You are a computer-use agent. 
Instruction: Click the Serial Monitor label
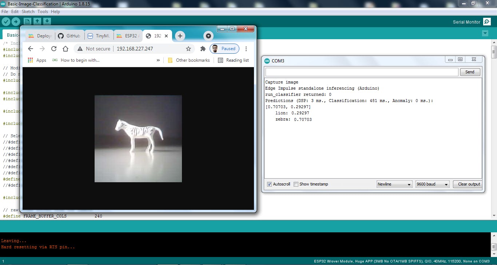click(466, 22)
